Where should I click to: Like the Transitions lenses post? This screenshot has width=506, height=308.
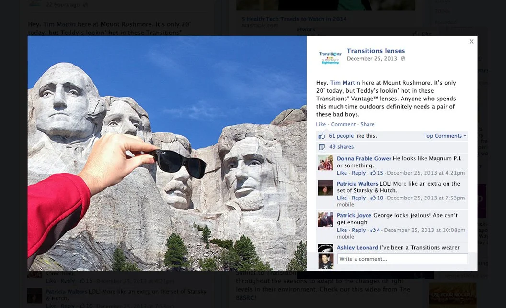pyautogui.click(x=321, y=124)
